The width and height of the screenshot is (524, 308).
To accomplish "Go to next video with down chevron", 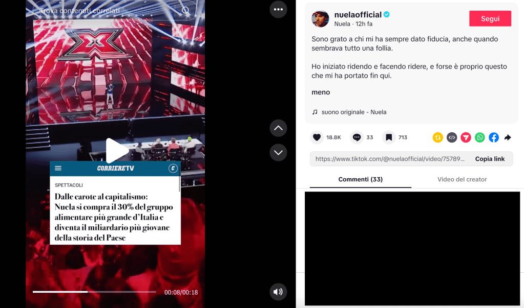I will [x=278, y=152].
